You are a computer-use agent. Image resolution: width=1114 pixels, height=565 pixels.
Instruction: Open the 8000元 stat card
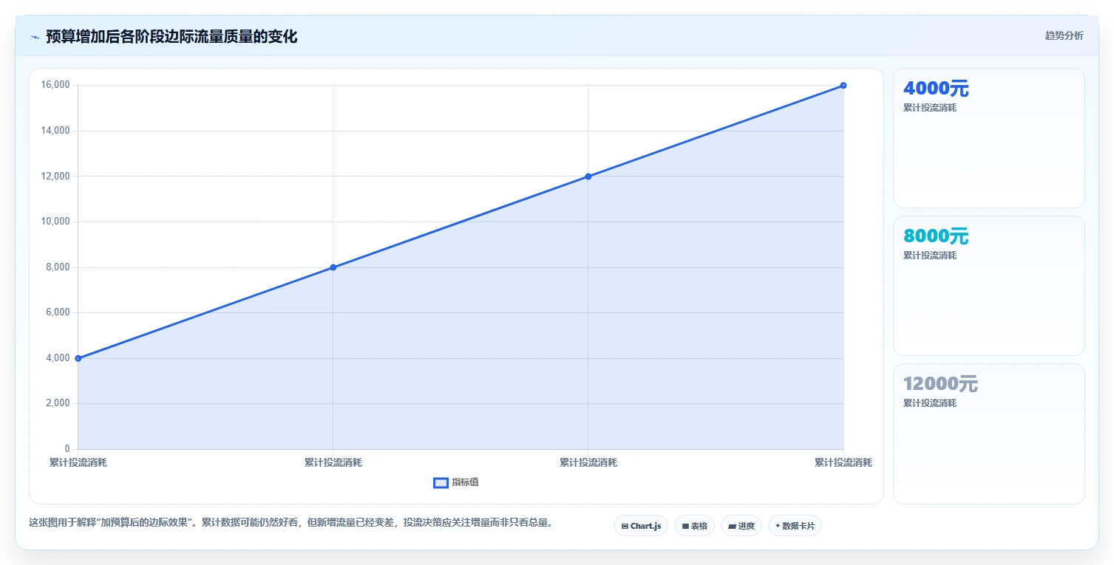[989, 286]
